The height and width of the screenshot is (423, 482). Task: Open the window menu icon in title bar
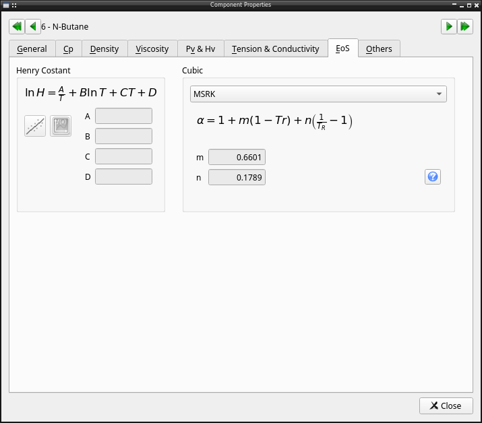(x=6, y=5)
